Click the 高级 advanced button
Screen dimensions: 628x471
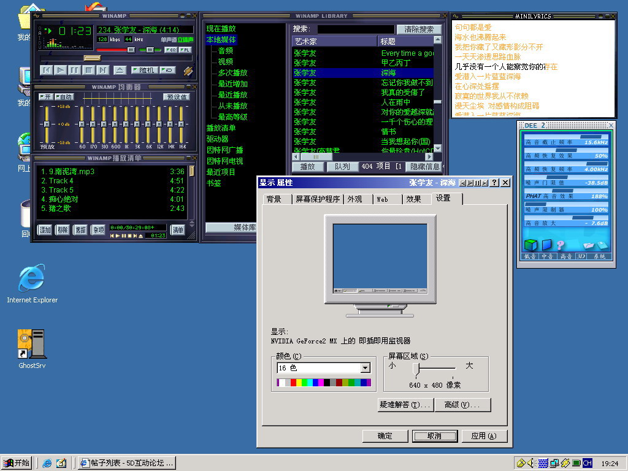click(x=462, y=405)
